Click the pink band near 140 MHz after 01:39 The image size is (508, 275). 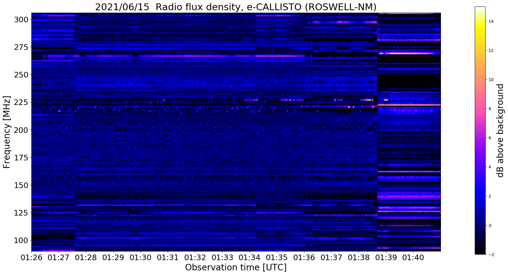(x=409, y=197)
